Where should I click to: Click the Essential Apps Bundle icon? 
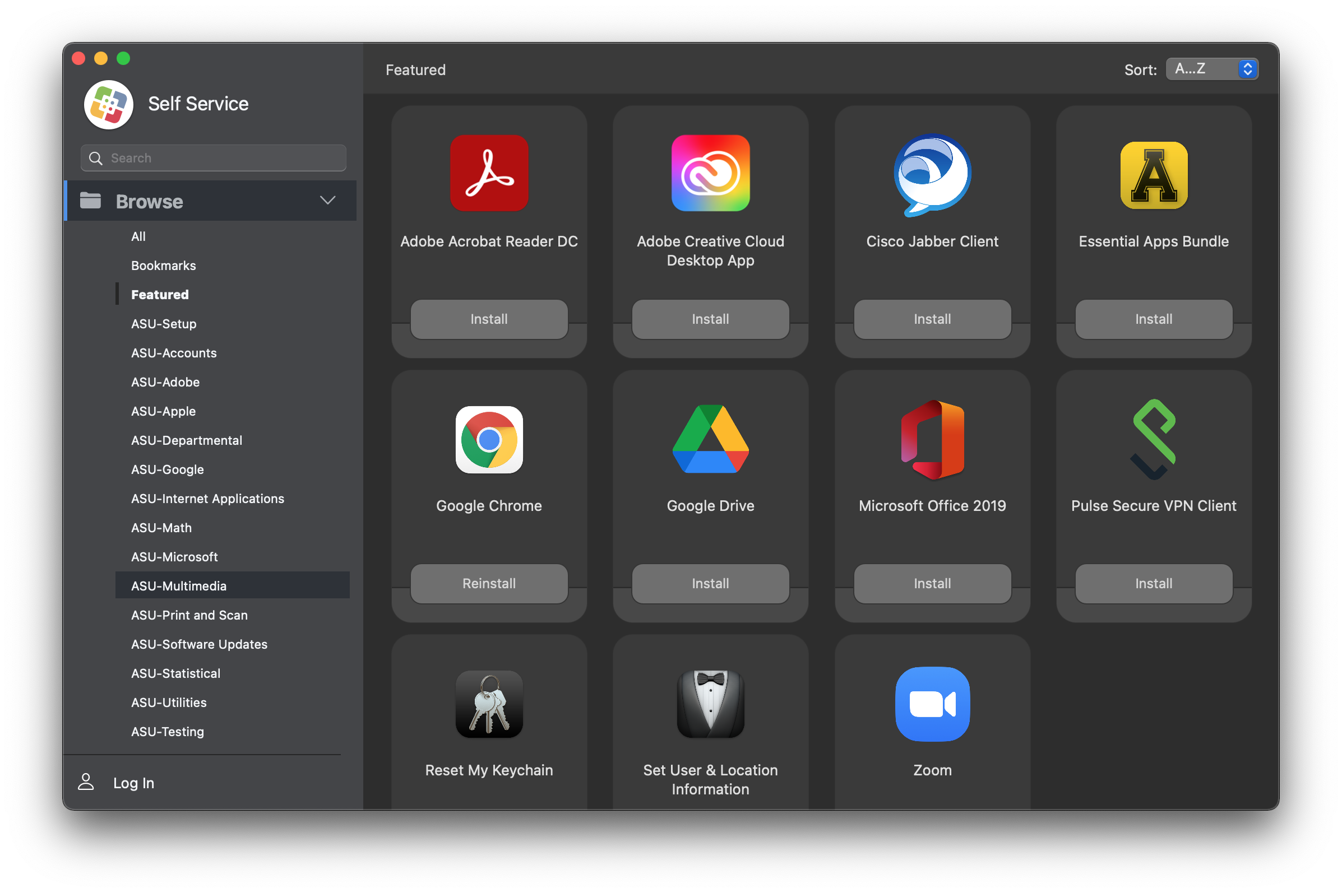1154,175
